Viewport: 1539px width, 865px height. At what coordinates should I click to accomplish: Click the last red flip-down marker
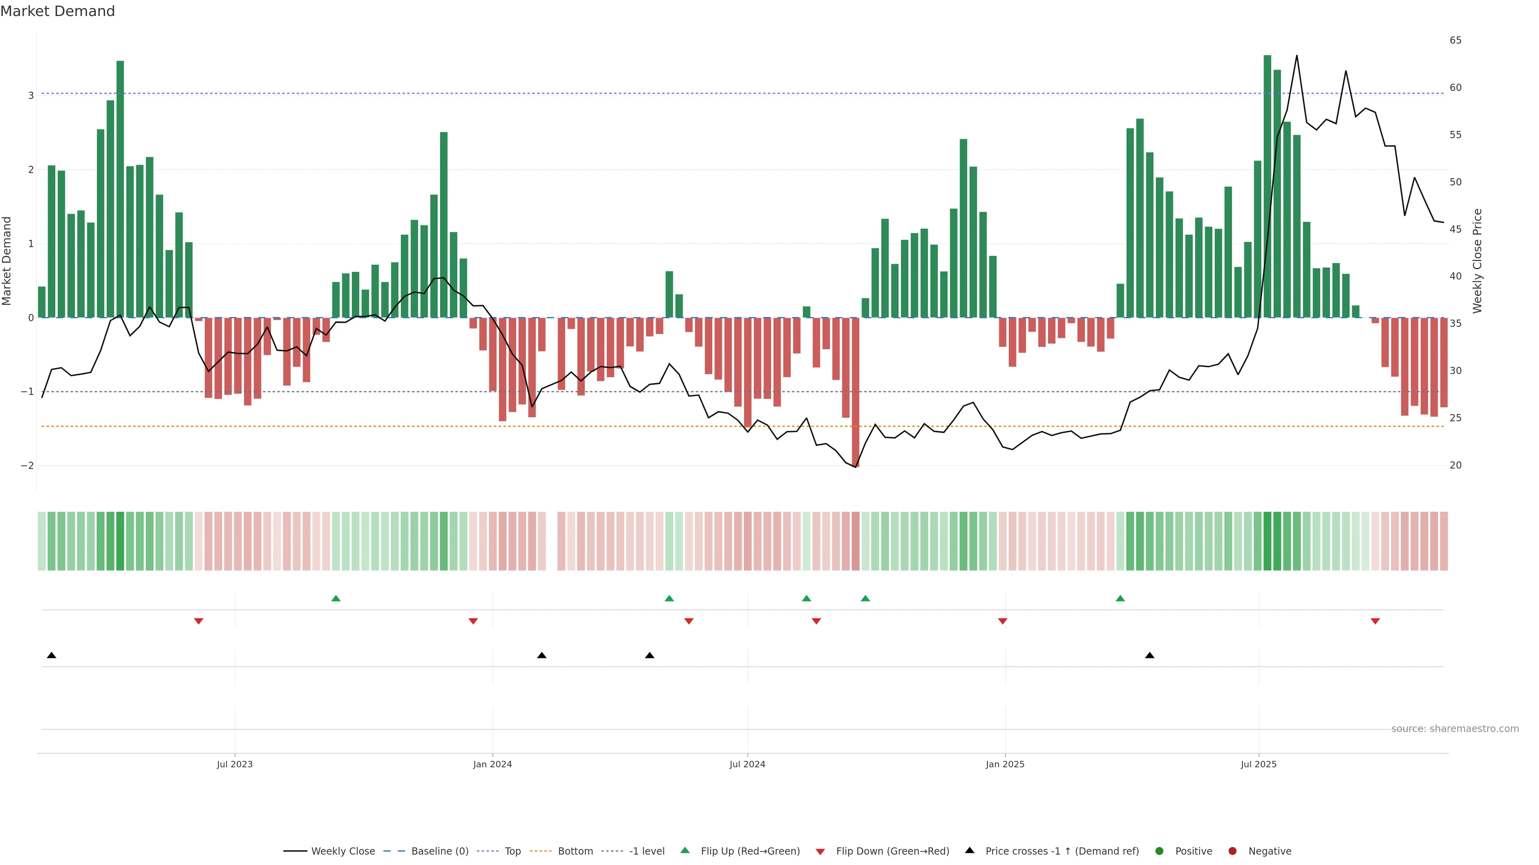[x=1375, y=622]
